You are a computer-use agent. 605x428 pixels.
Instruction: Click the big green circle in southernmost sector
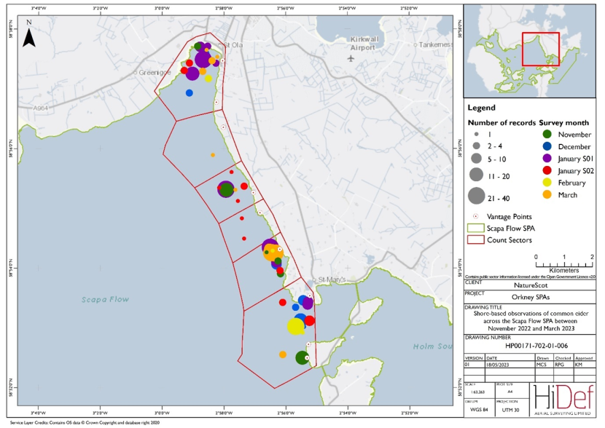point(302,357)
